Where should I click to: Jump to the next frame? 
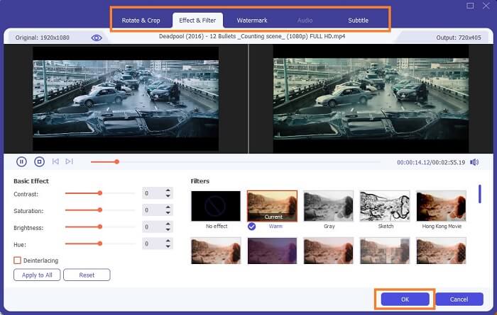[x=69, y=161]
